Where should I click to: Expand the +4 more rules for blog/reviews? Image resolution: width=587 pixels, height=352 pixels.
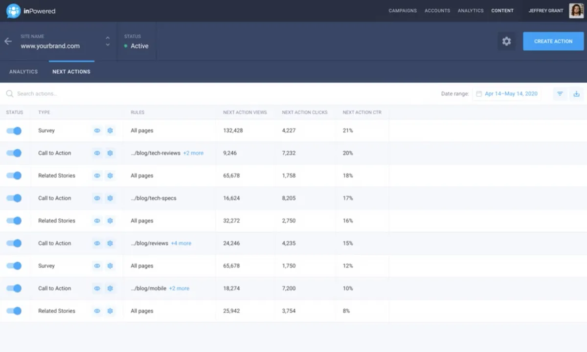coord(181,243)
